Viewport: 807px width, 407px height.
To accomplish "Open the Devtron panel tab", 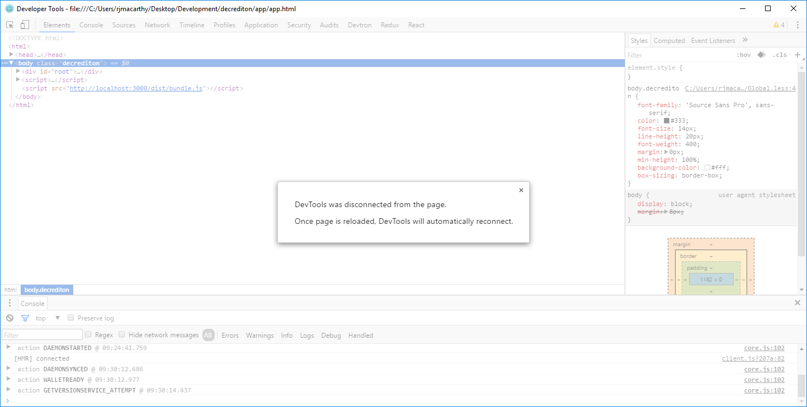I will [x=359, y=25].
